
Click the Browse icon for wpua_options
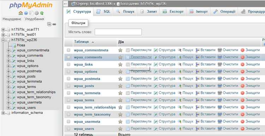128,72
